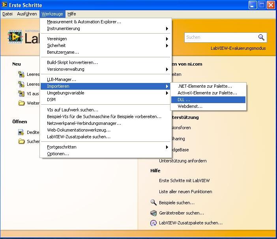The width and height of the screenshot is (277, 239).
Task: Click the LabVIEW logo icon
Action: 15,37
